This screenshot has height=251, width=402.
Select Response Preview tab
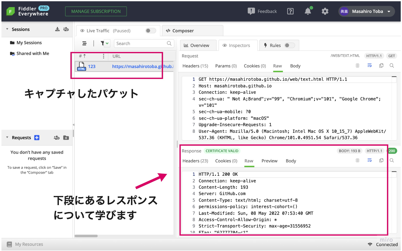269,161
